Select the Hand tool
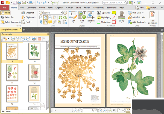 [5, 13]
